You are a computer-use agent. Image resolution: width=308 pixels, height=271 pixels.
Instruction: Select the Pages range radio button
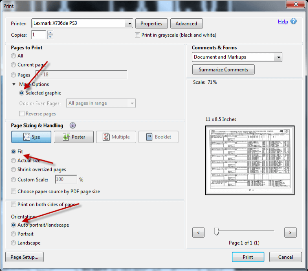[13, 75]
